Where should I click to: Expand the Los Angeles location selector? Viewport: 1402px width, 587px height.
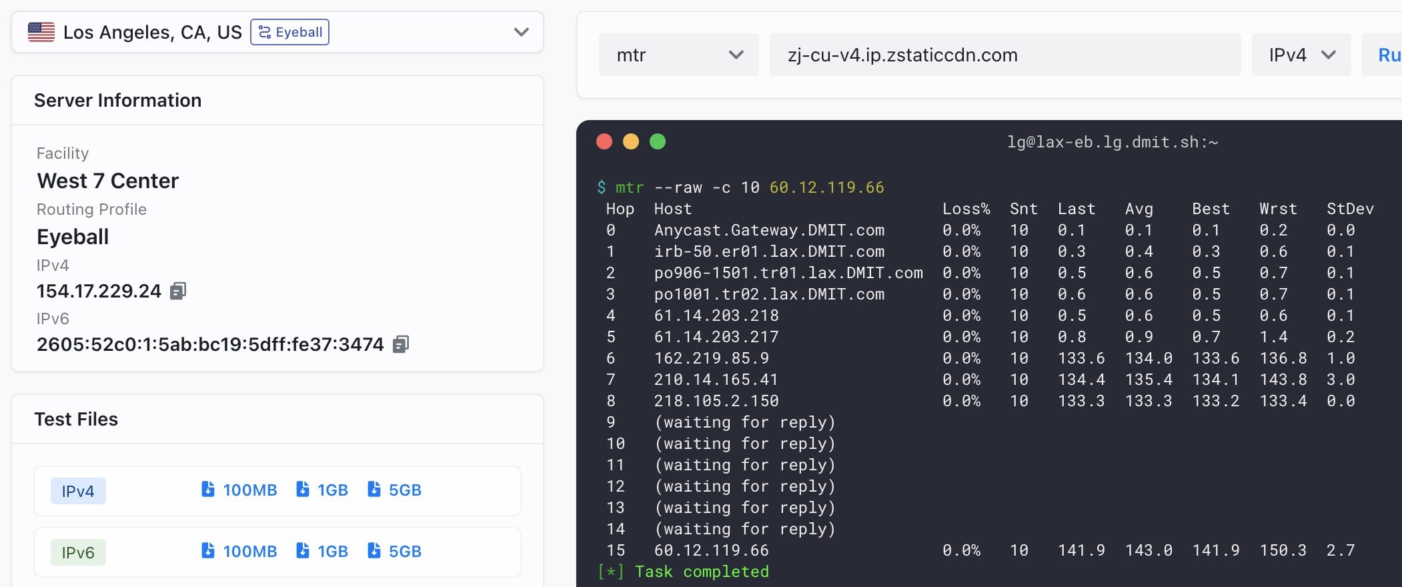521,32
